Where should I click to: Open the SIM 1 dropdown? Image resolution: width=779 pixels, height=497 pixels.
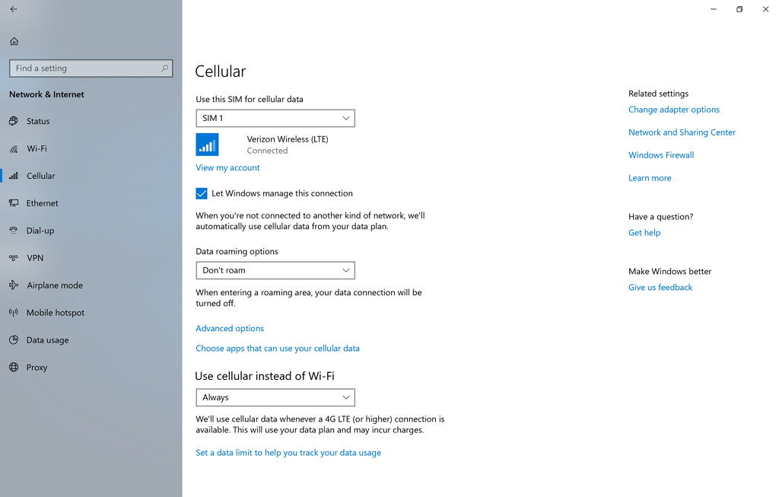click(x=275, y=118)
